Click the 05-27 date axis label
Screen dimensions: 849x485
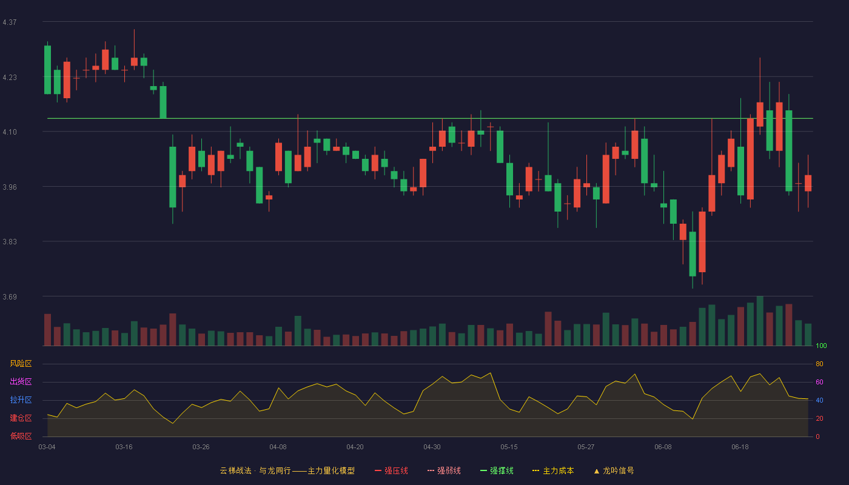(x=586, y=447)
